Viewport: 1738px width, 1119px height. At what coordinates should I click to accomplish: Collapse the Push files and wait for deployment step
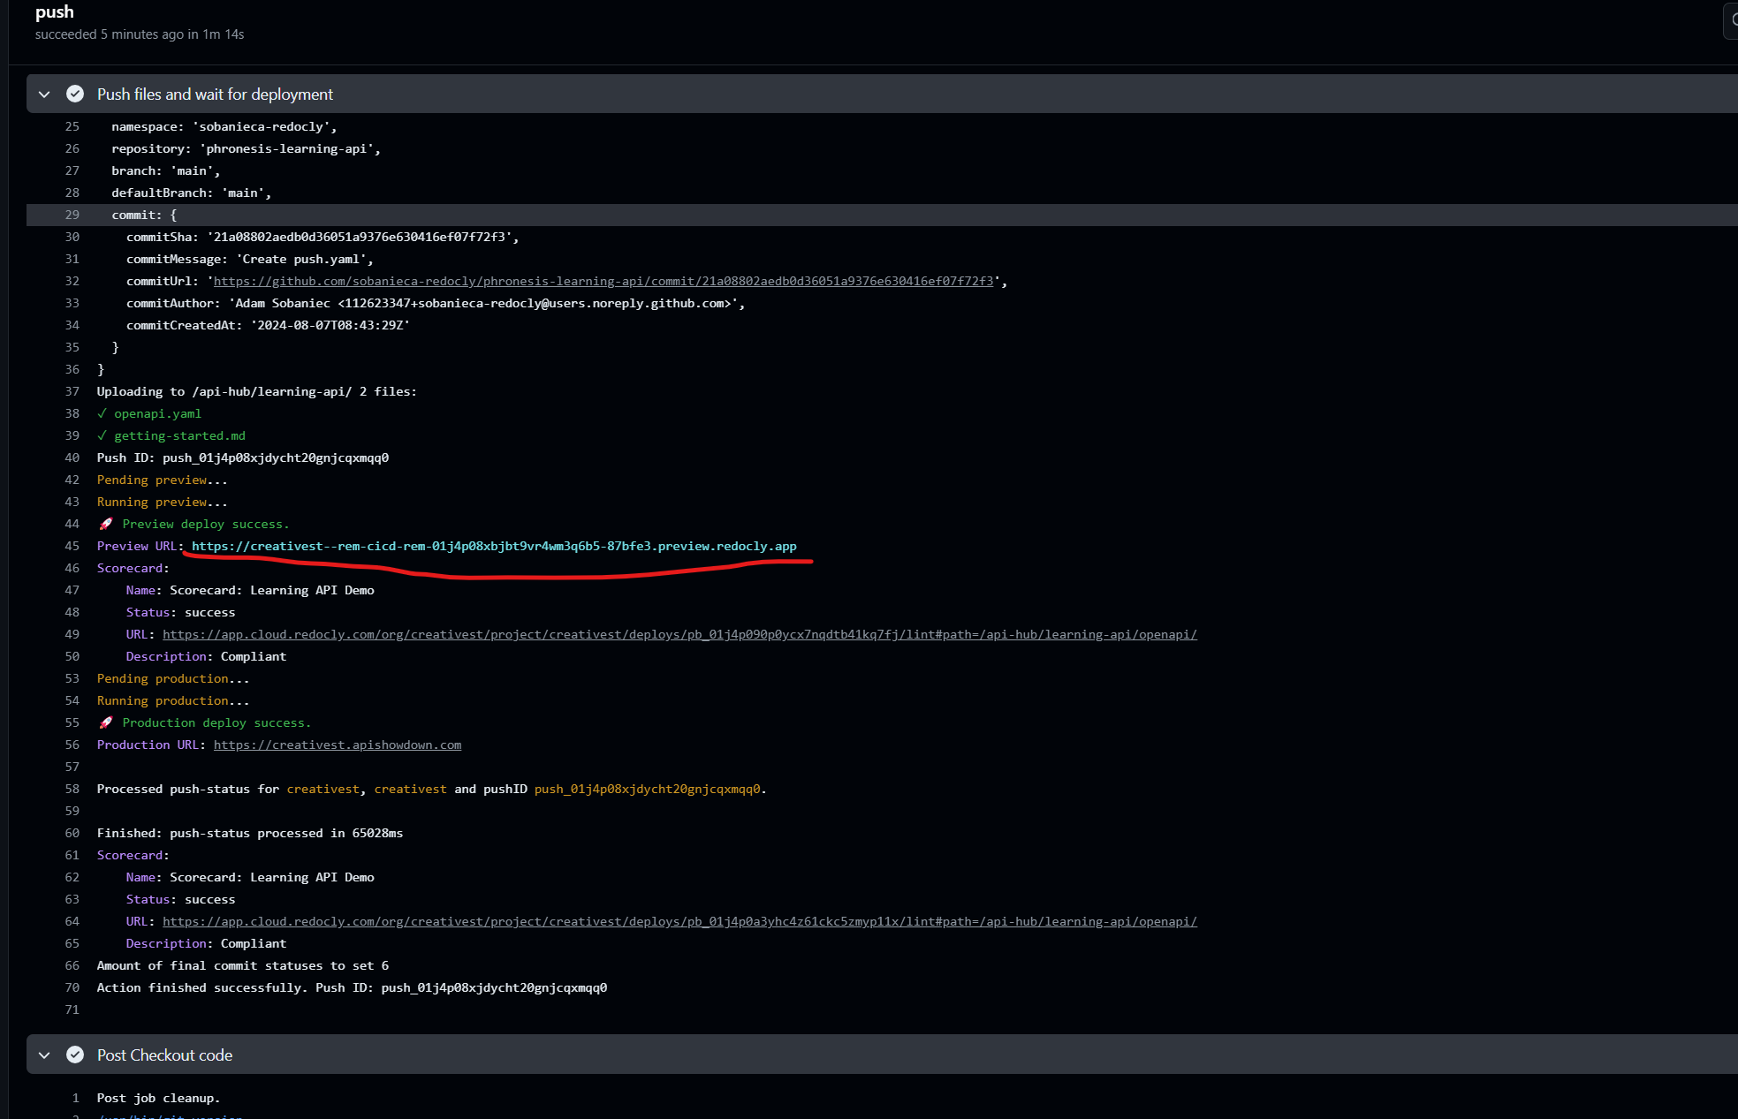click(44, 95)
